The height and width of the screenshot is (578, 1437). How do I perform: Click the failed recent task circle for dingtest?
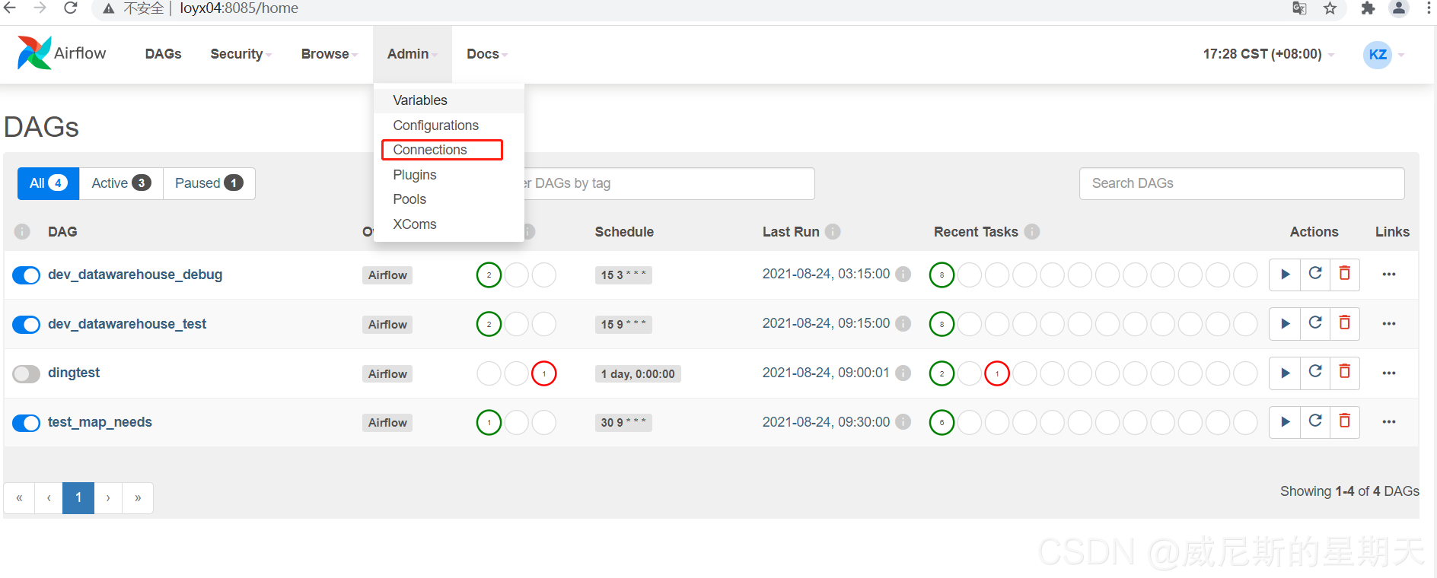coord(997,373)
